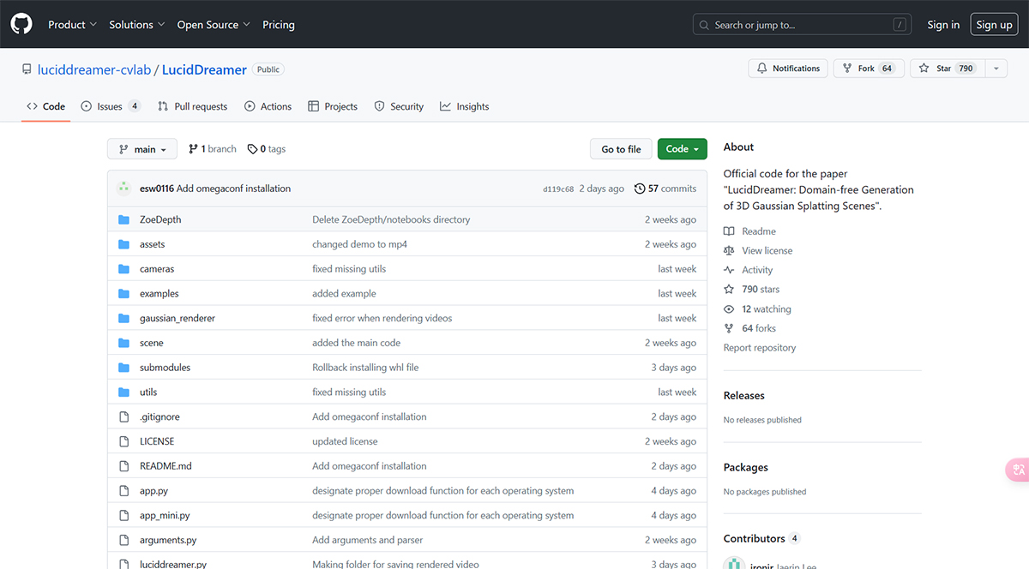Open the green Code dropdown
The image size is (1029, 569).
682,149
